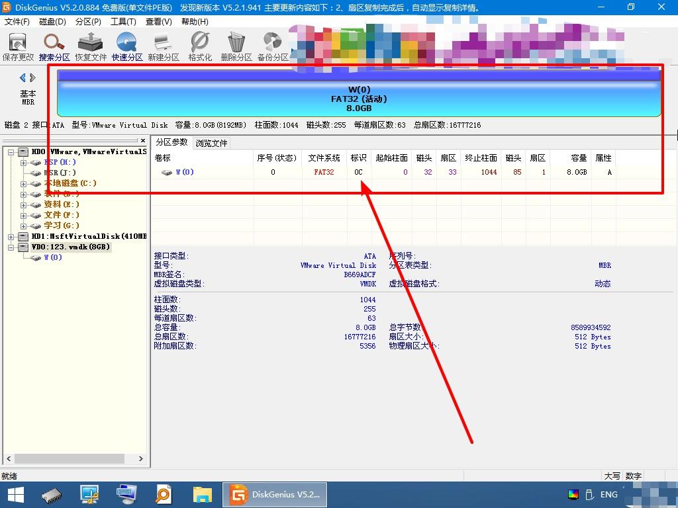Select the 资料(E:) drive in the tree
The width and height of the screenshot is (678, 508).
coord(61,204)
